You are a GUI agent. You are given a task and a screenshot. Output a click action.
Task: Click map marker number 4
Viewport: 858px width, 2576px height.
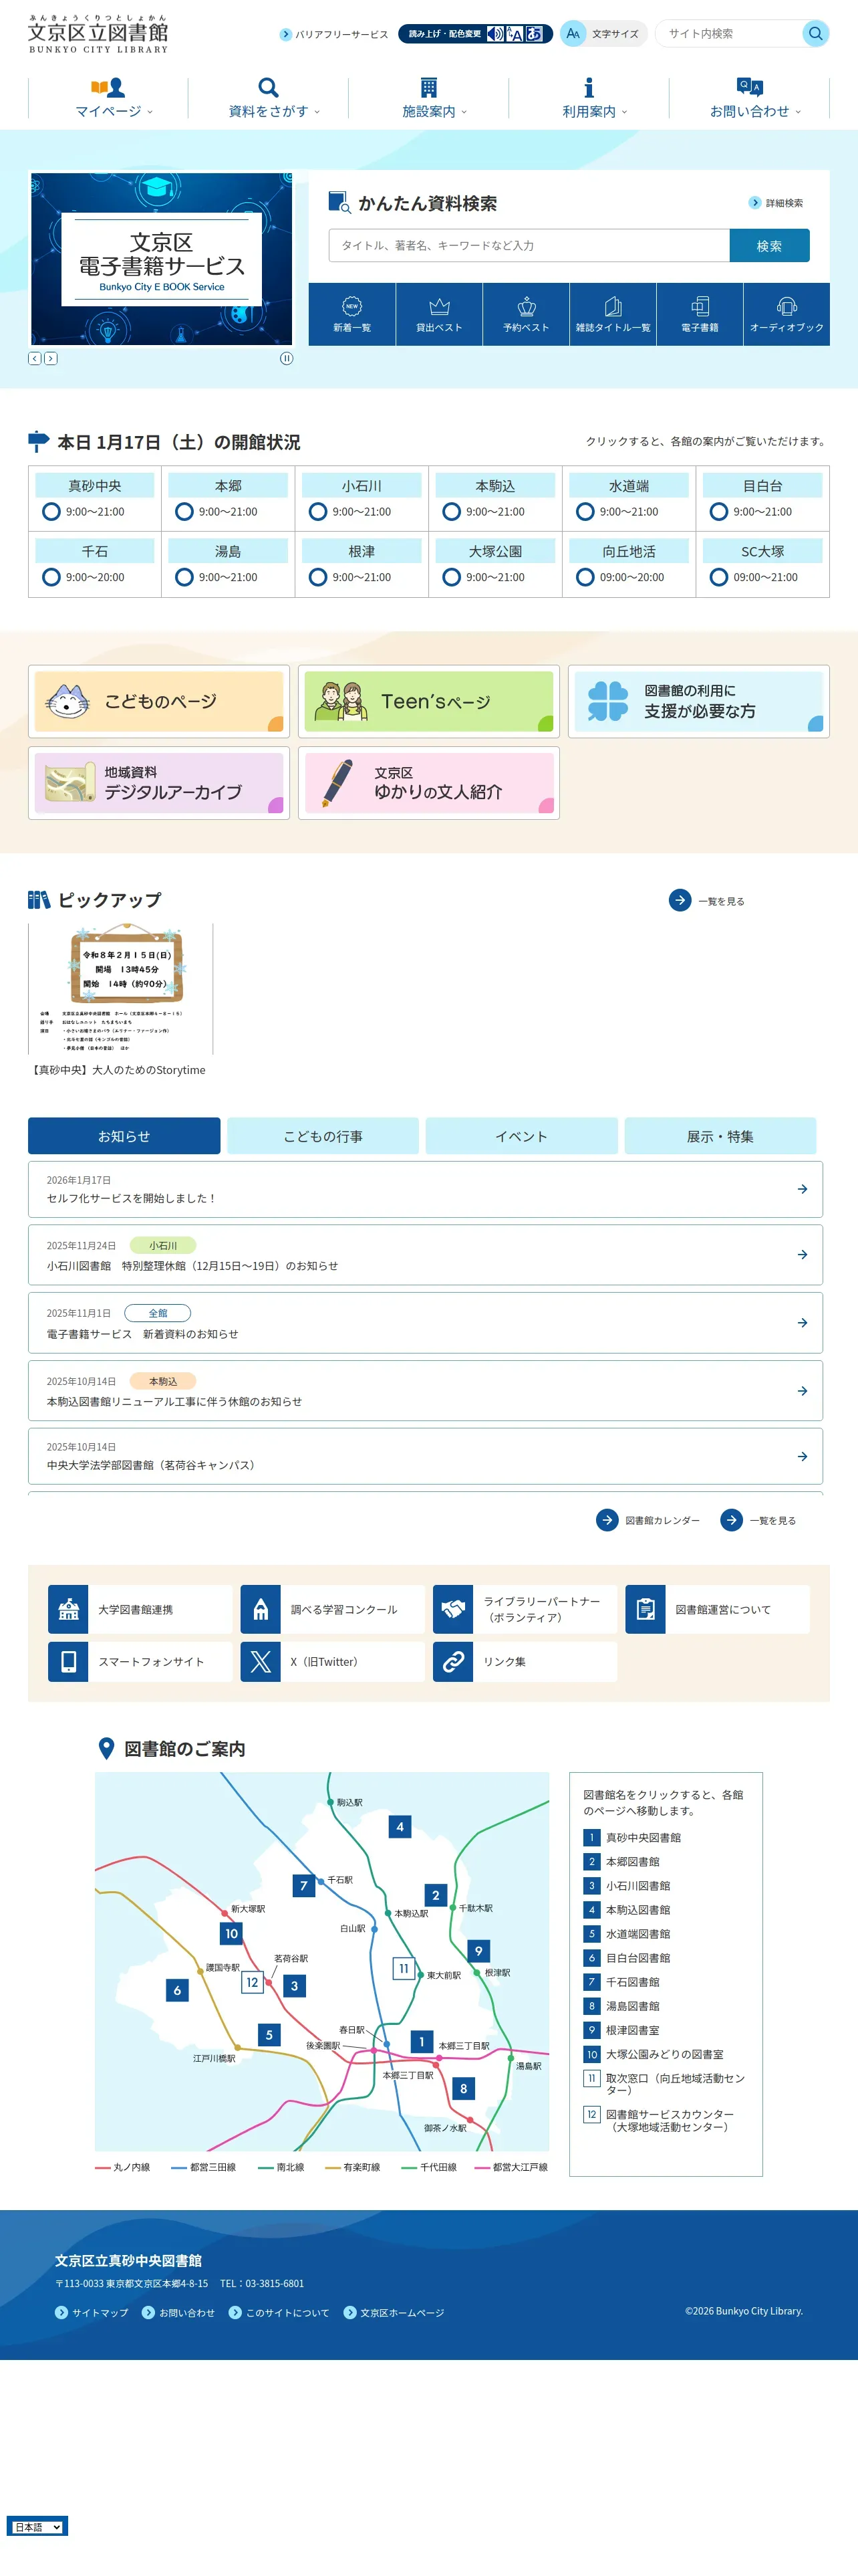pyautogui.click(x=400, y=1827)
